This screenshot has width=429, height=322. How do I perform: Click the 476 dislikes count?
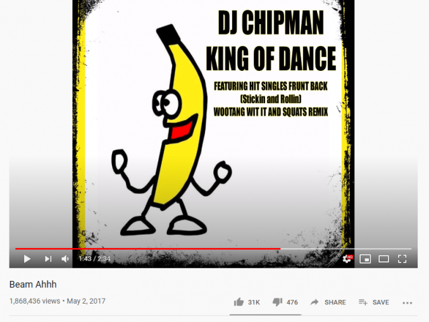click(x=292, y=302)
